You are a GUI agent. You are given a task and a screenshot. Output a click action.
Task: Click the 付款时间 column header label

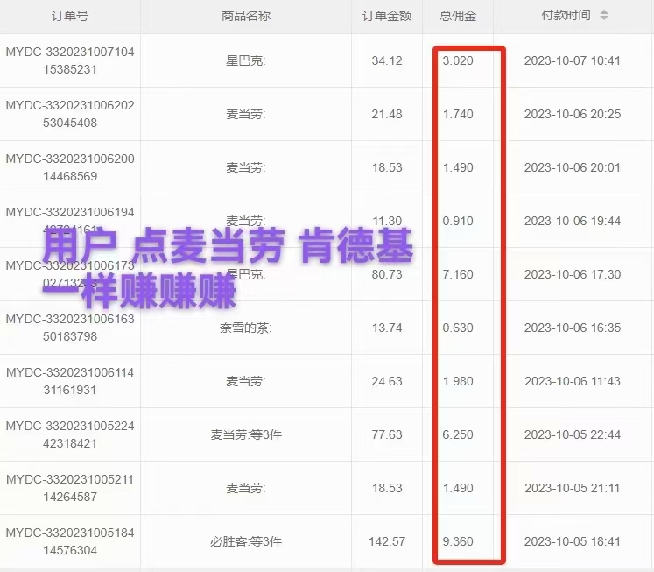click(x=566, y=16)
